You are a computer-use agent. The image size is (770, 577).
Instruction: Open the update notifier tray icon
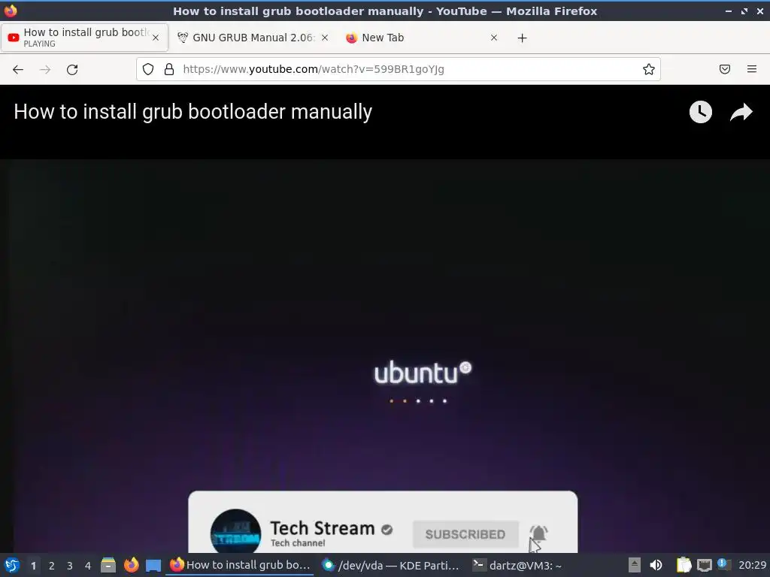tap(723, 564)
